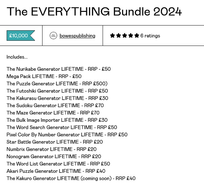Click the Word Search Generator line
The height and width of the screenshot is (184, 204).
(62, 128)
